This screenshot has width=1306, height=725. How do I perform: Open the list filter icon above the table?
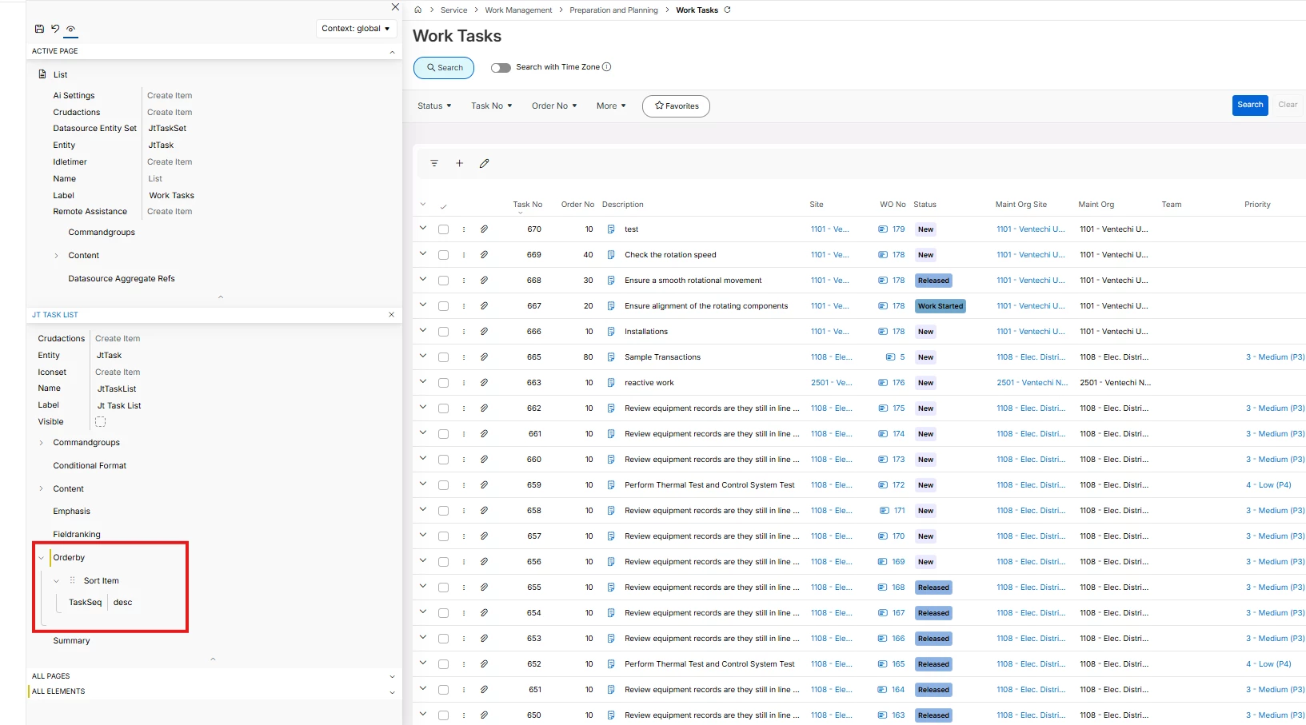pyautogui.click(x=434, y=163)
